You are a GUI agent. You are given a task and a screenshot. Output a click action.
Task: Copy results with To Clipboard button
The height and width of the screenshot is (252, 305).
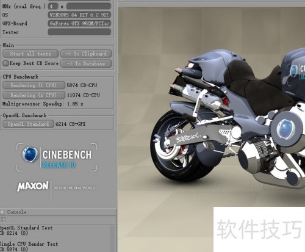click(x=86, y=54)
